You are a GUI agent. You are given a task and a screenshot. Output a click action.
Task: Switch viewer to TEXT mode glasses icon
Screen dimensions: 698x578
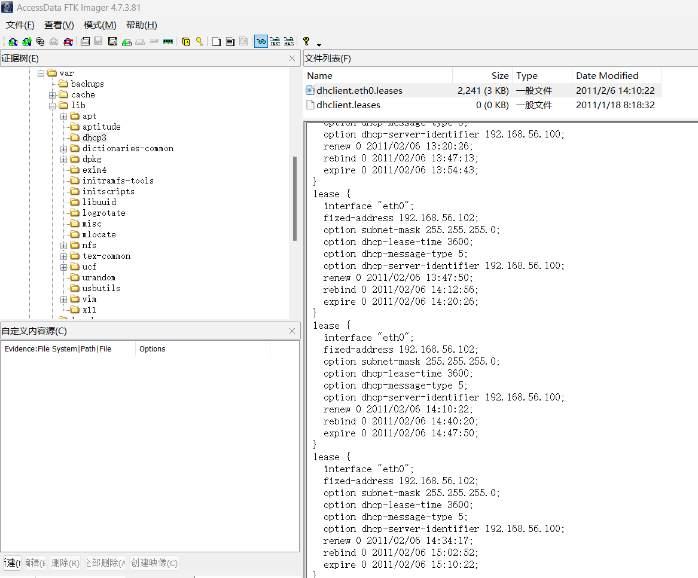pos(275,42)
